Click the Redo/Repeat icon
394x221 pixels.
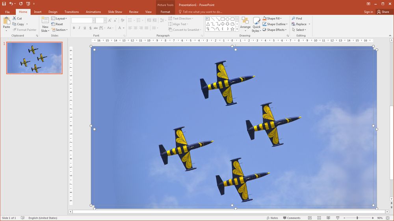[21, 4]
